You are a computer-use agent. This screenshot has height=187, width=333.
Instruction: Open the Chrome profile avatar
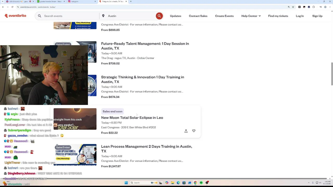click(x=325, y=7)
